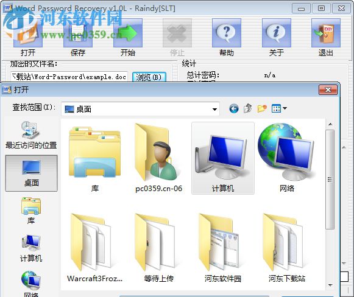Select 桌面 in the places sidebar

coord(32,173)
